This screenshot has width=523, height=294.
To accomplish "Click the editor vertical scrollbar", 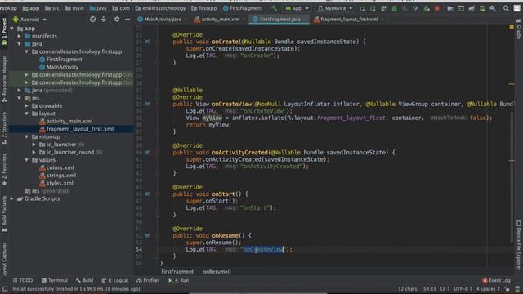I will (512, 177).
